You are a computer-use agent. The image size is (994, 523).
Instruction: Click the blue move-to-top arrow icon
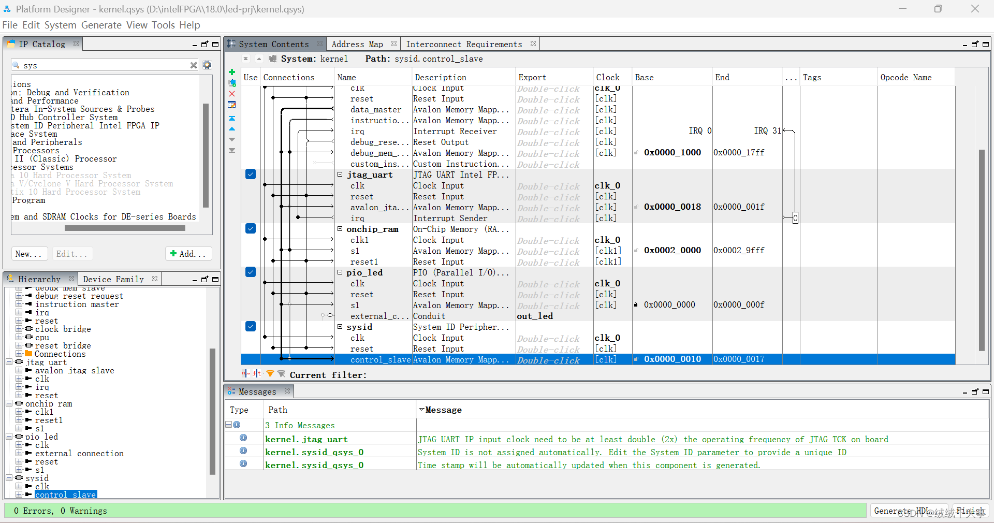point(232,119)
